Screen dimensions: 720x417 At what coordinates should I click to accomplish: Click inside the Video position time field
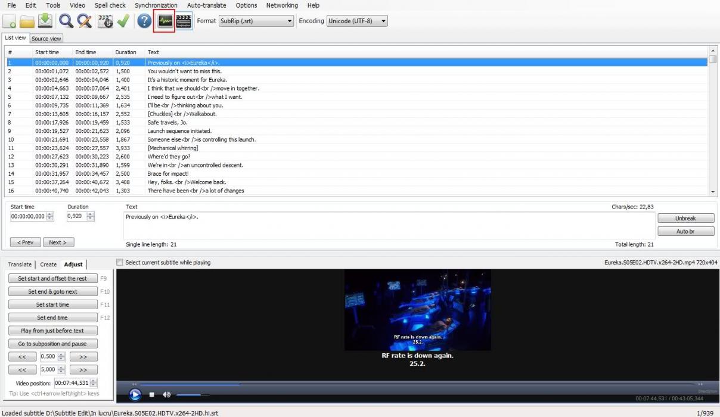coord(72,383)
